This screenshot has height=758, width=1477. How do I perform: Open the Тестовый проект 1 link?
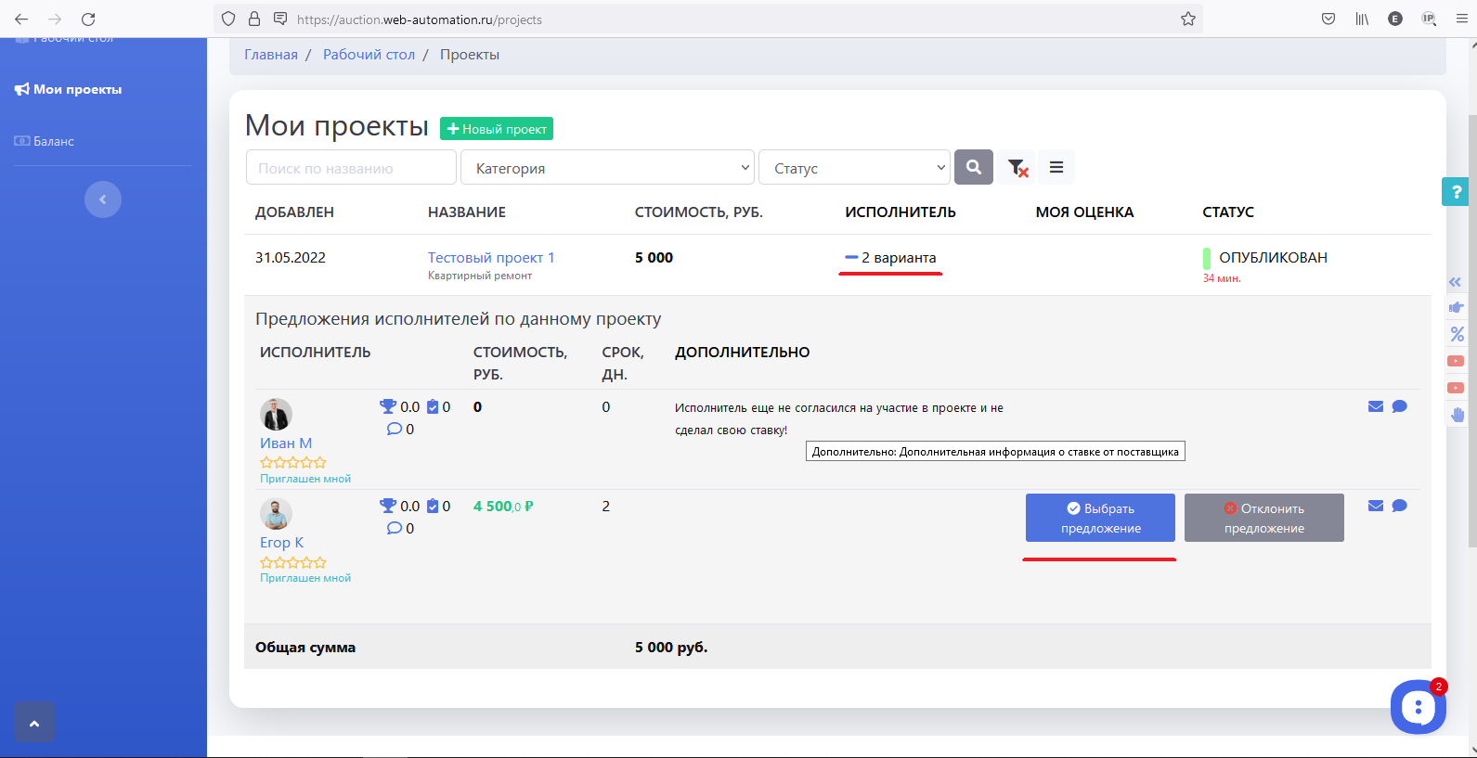click(490, 258)
